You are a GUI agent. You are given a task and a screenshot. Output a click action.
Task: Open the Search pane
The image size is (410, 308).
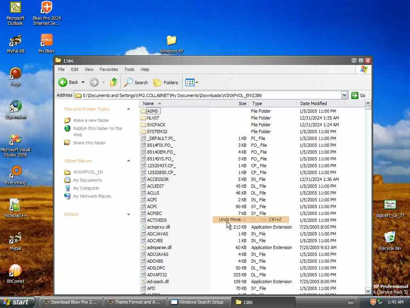coord(136,82)
